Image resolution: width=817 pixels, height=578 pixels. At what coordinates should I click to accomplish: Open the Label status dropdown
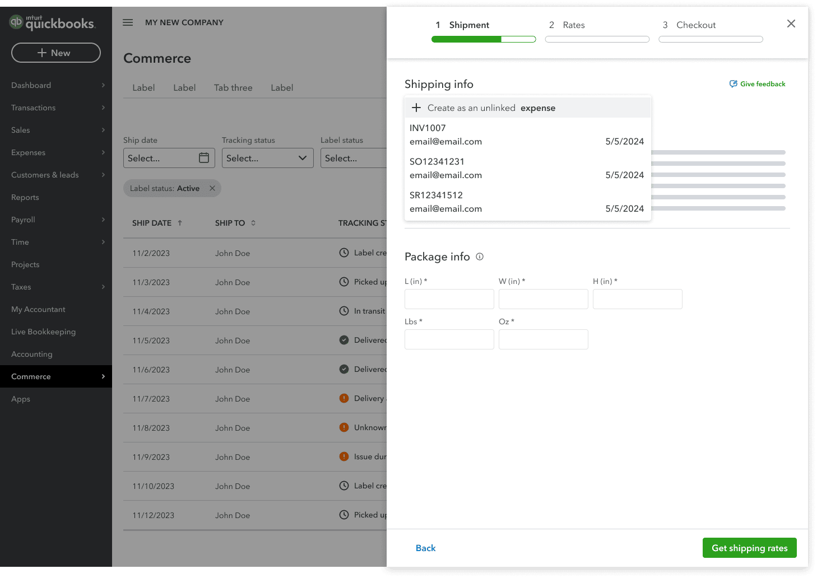tap(354, 158)
